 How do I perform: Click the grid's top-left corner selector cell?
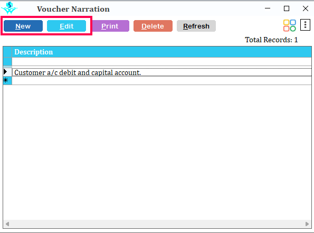[7, 52]
